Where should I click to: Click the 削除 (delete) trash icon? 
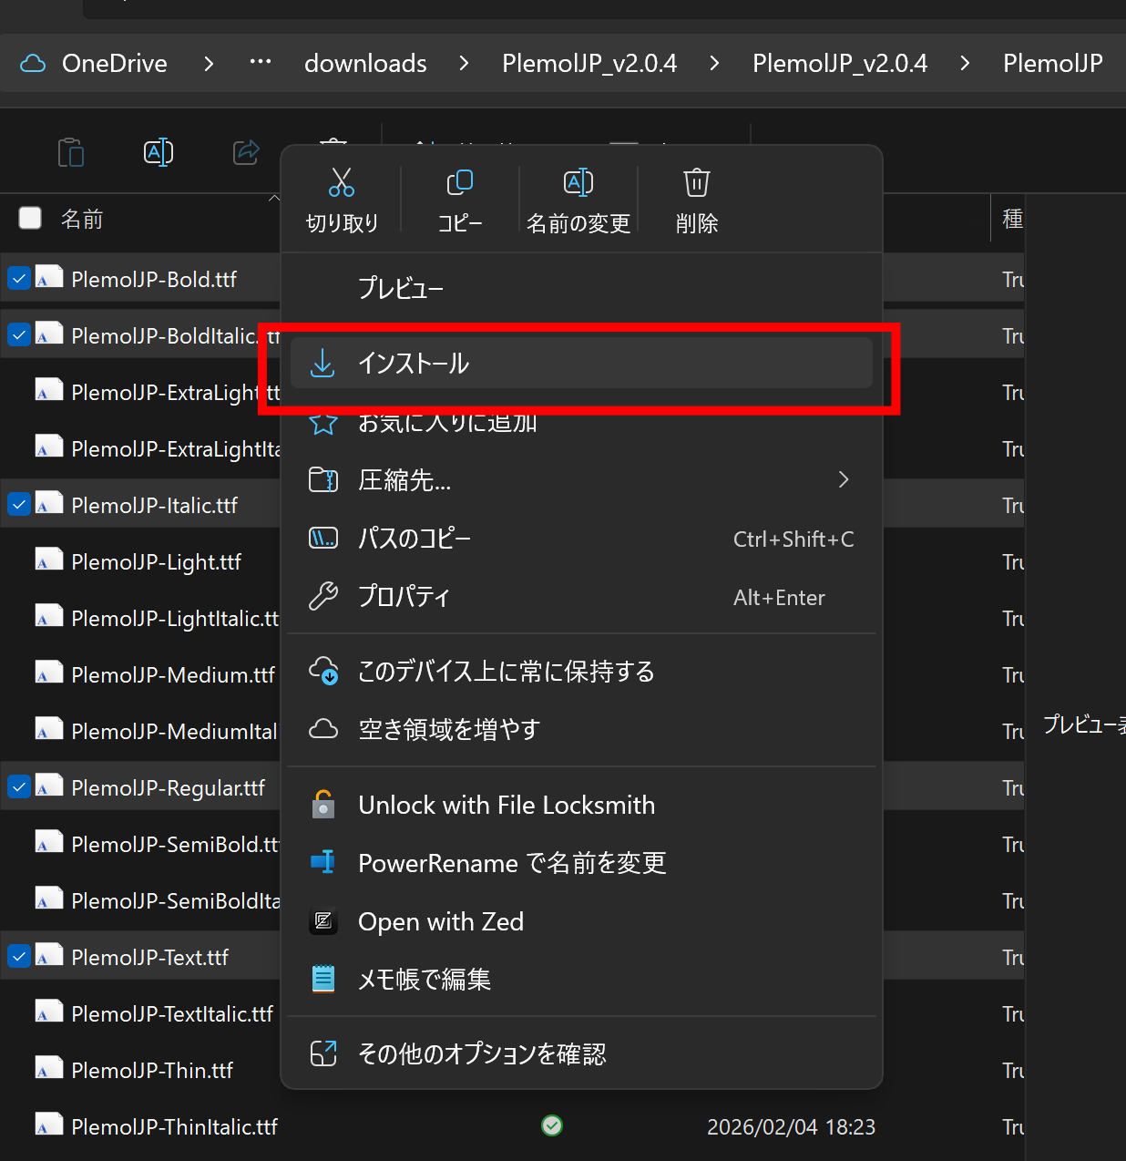pos(696,182)
